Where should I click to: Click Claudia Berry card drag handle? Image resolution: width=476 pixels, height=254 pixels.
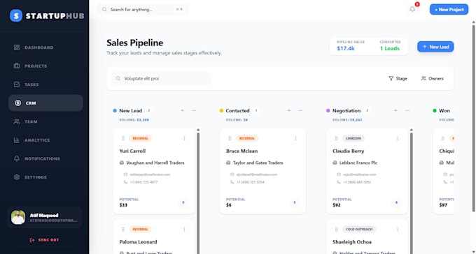336,138
